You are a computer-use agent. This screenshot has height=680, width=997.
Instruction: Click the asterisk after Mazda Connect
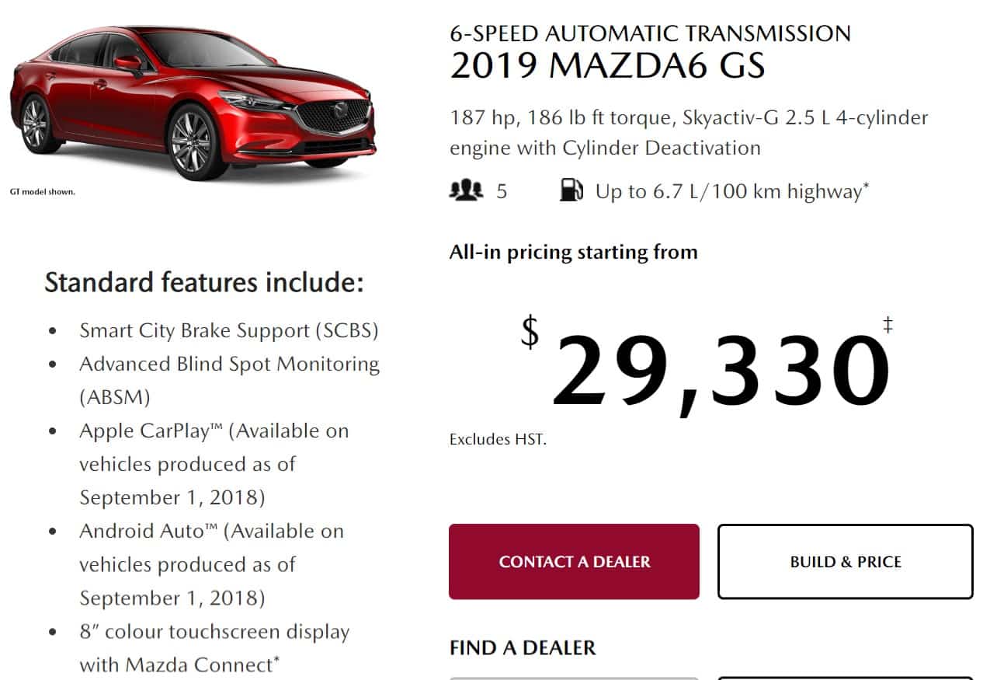pyautogui.click(x=275, y=661)
